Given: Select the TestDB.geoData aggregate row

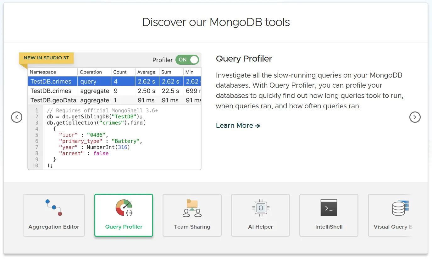Looking at the screenshot, I should click(x=114, y=100).
